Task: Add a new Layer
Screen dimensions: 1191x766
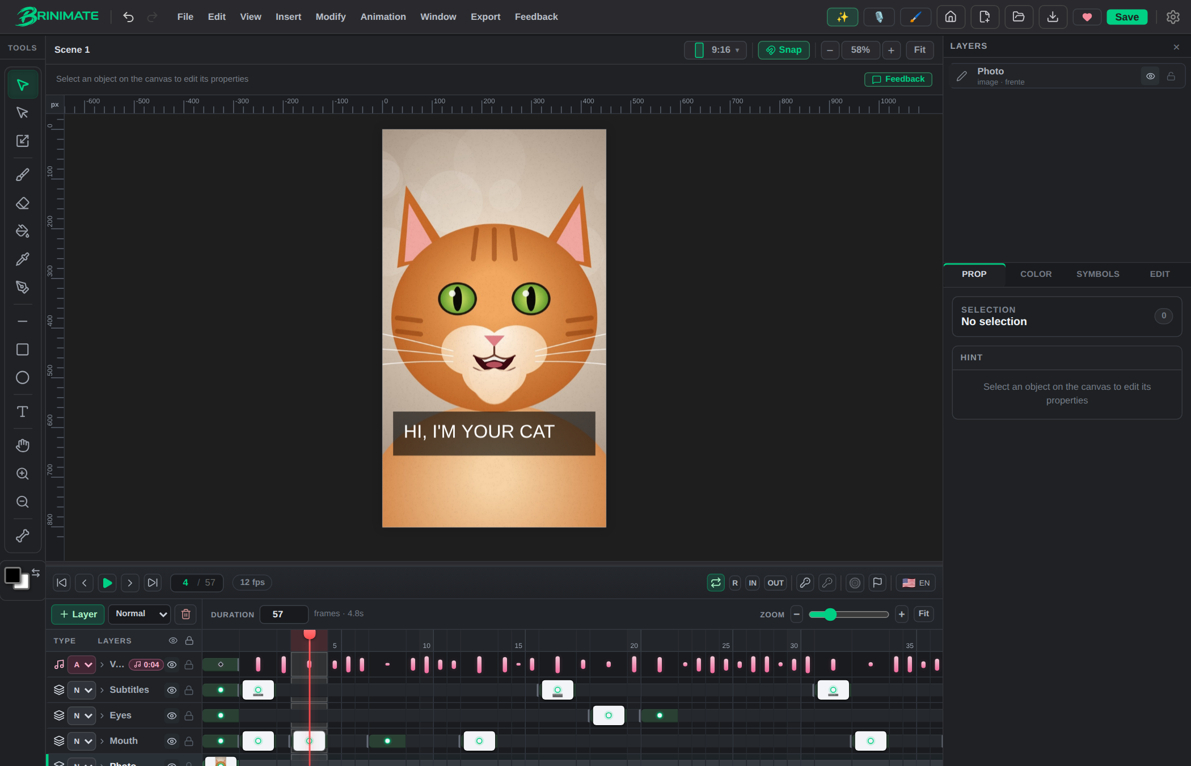Action: pos(78,614)
